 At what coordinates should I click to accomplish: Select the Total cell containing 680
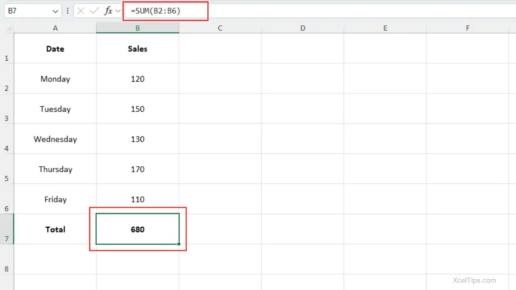click(x=138, y=229)
